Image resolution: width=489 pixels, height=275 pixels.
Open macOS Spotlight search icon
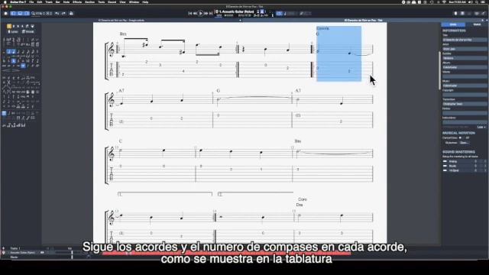[x=477, y=2]
